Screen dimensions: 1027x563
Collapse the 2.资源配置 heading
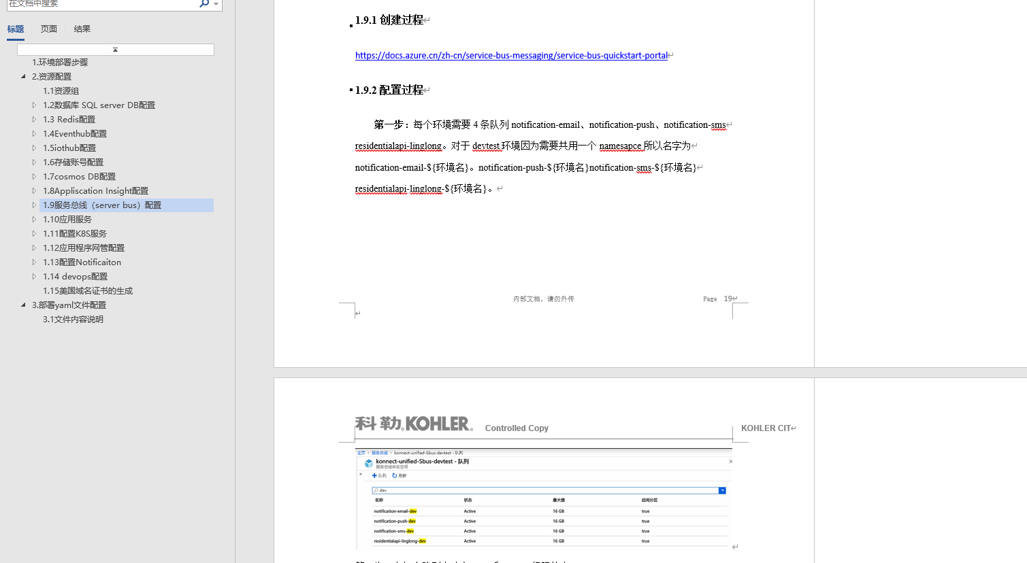23,77
